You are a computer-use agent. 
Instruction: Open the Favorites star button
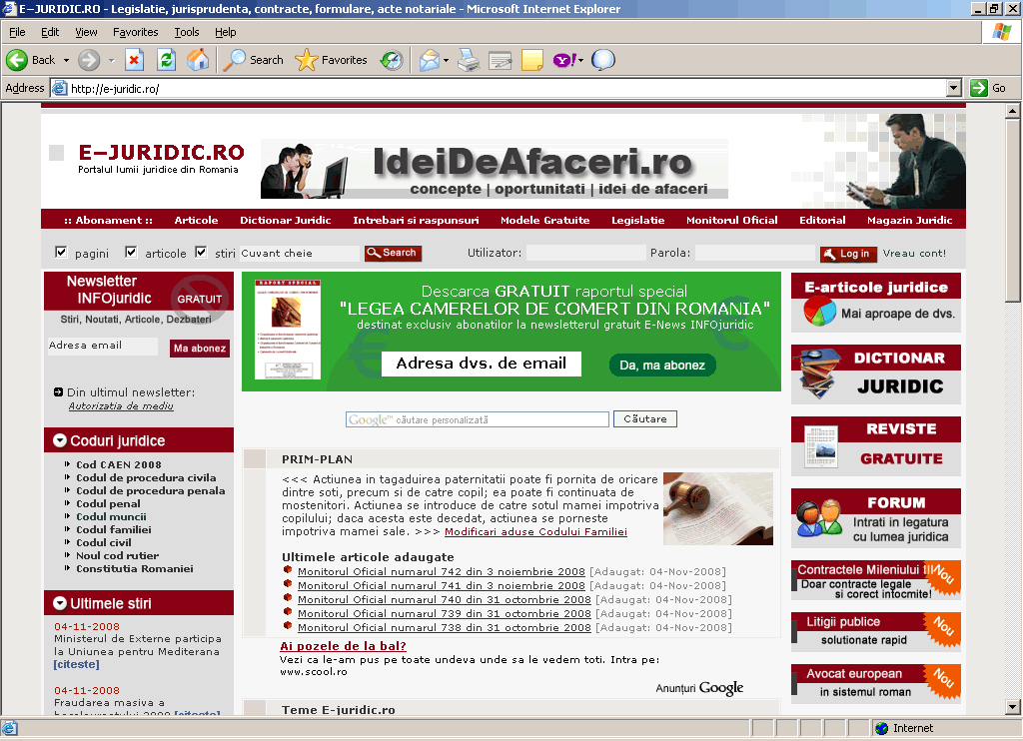point(331,60)
